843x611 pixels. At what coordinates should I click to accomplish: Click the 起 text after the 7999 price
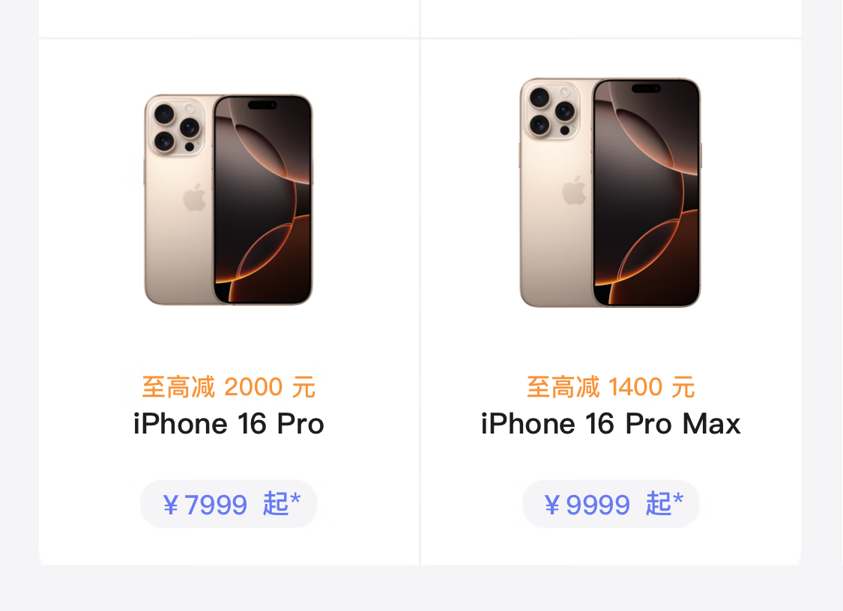tap(276, 504)
